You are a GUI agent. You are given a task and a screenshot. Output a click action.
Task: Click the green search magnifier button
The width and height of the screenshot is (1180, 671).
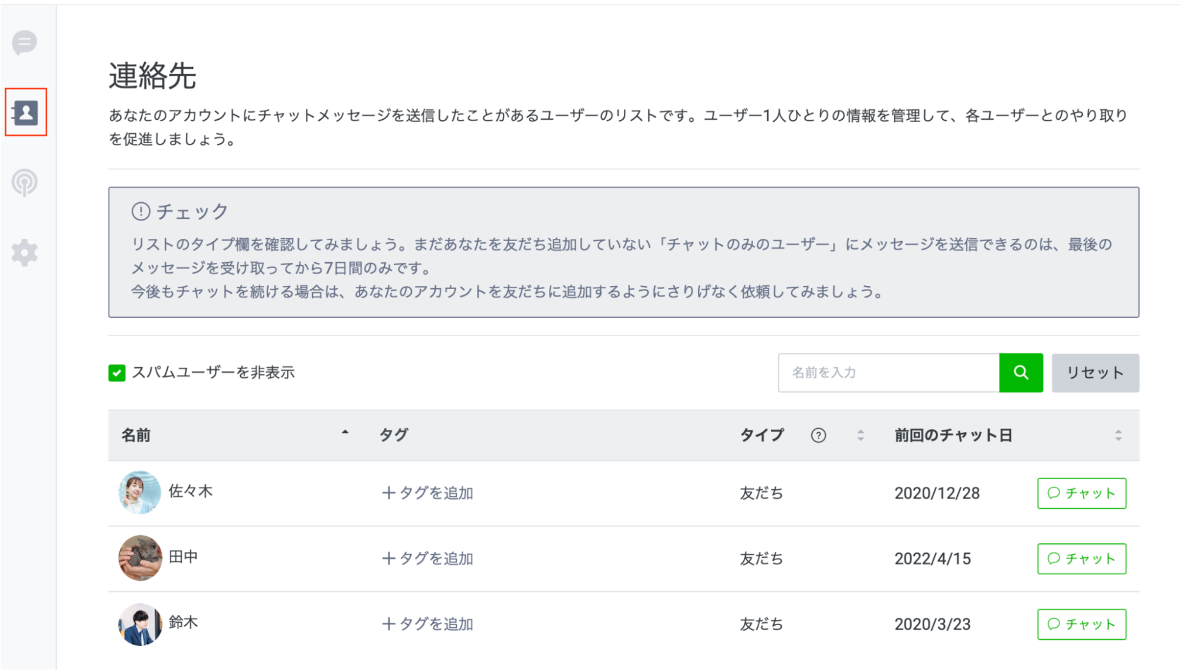[x=1021, y=373]
